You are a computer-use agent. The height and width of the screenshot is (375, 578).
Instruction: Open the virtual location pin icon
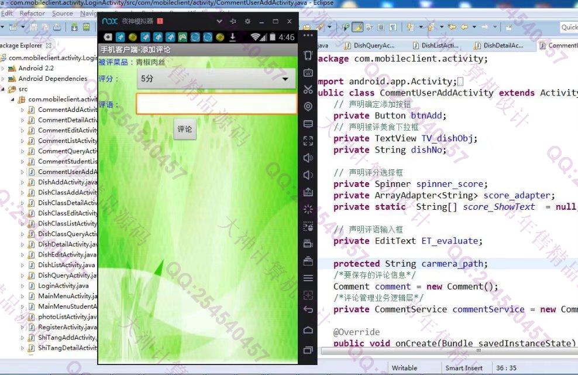point(308,106)
